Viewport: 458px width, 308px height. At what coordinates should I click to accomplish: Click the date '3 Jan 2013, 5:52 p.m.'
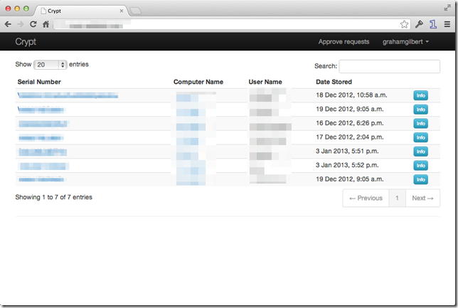(x=347, y=165)
